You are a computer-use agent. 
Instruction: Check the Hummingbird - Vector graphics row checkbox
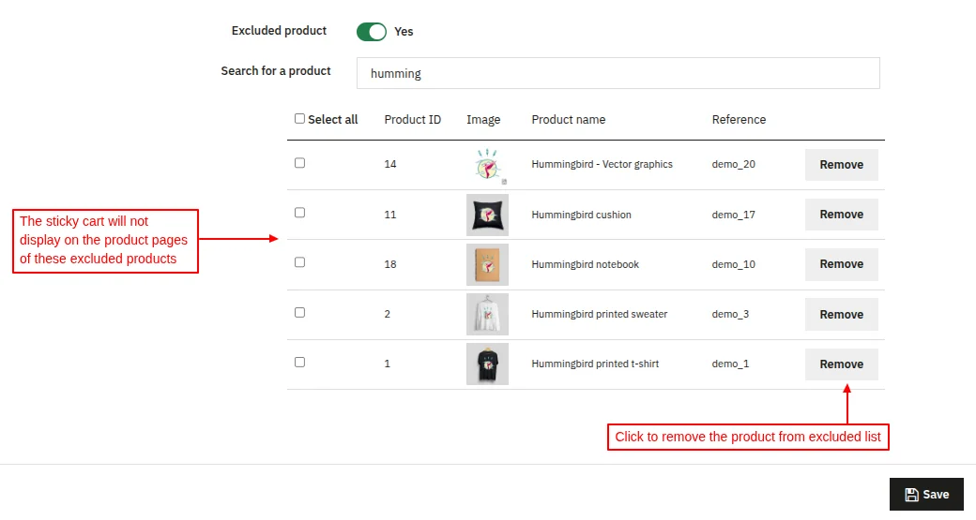(299, 163)
